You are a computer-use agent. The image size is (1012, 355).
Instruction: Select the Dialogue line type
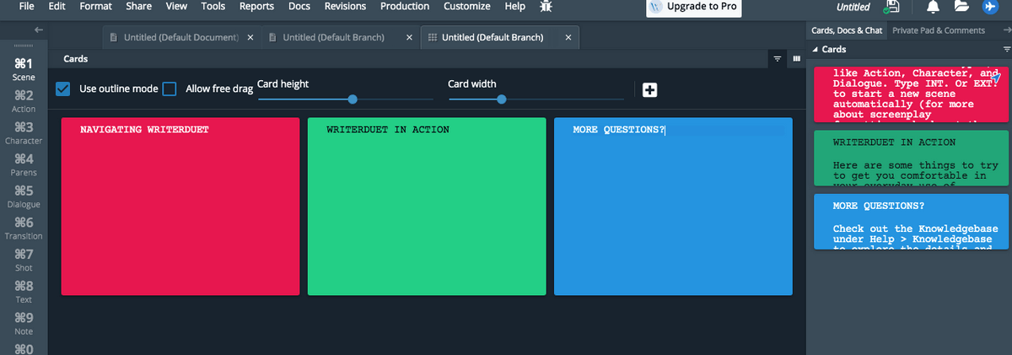(x=24, y=196)
